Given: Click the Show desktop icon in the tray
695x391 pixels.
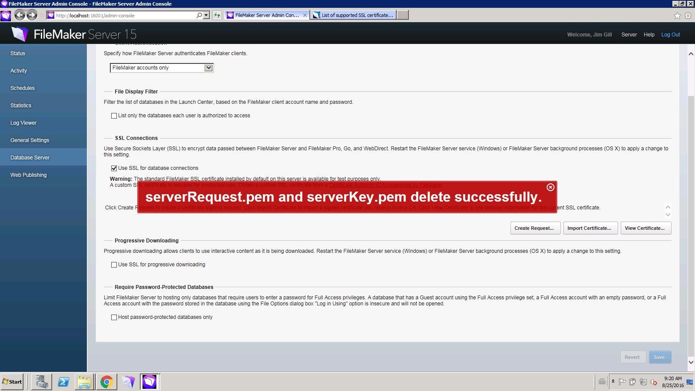Looking at the screenshot, I should (690, 382).
